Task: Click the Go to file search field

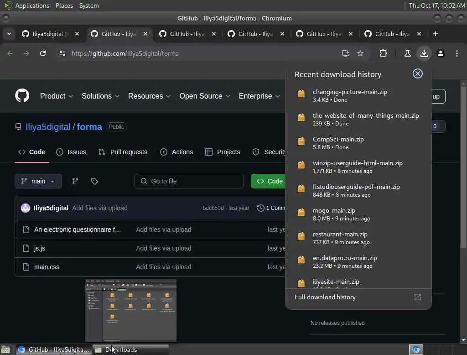Action: click(189, 181)
